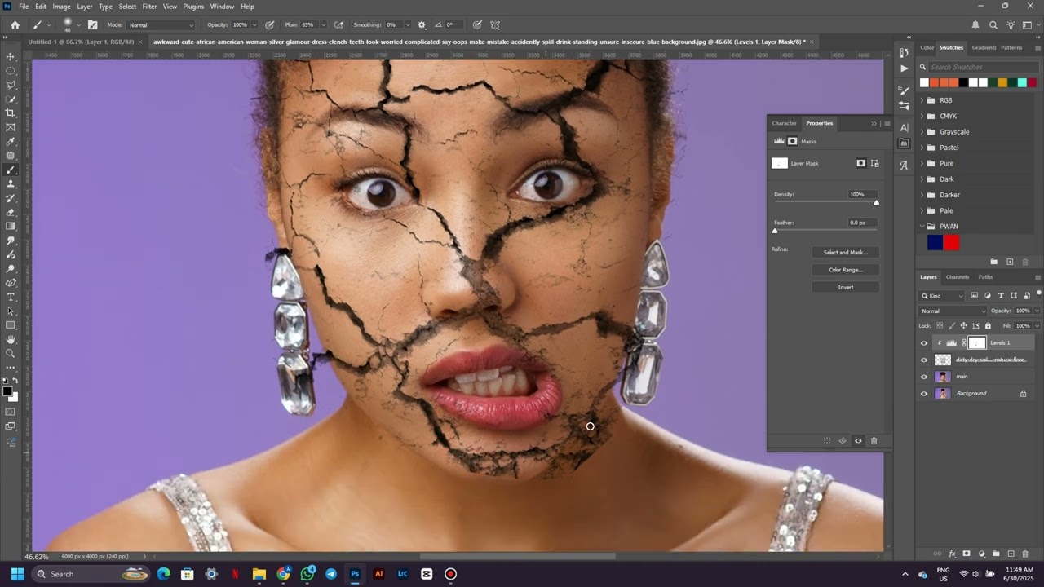Select the Clone Stamp tool
This screenshot has width=1044, height=587.
coord(11,184)
